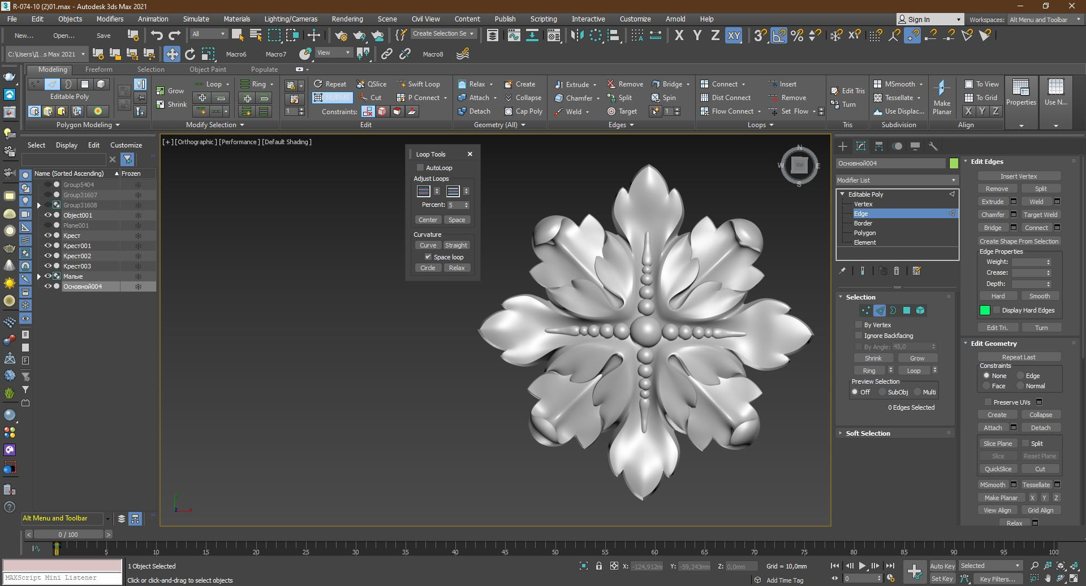Screen dimensions: 1086x586
Task: Go to the start frame
Action: click(x=835, y=566)
